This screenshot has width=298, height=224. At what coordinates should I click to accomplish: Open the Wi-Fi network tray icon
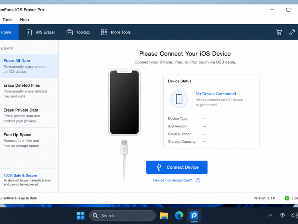tap(283, 215)
